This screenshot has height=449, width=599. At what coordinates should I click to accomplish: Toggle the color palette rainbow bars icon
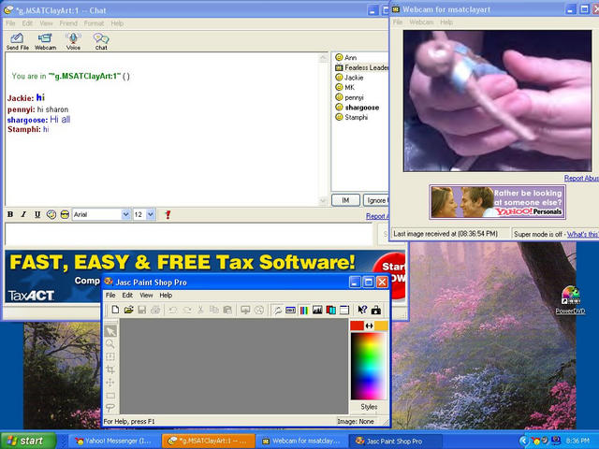click(303, 310)
